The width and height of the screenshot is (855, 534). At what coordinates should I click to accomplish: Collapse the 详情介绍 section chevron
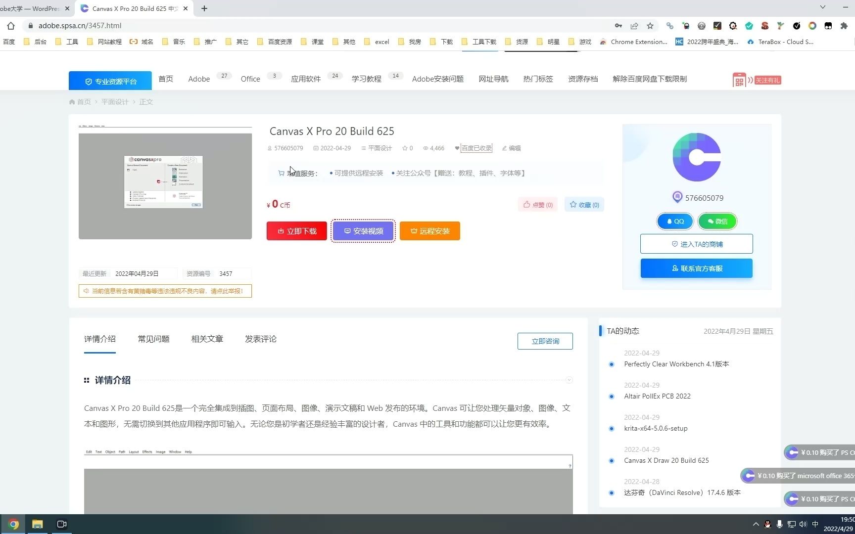(569, 380)
